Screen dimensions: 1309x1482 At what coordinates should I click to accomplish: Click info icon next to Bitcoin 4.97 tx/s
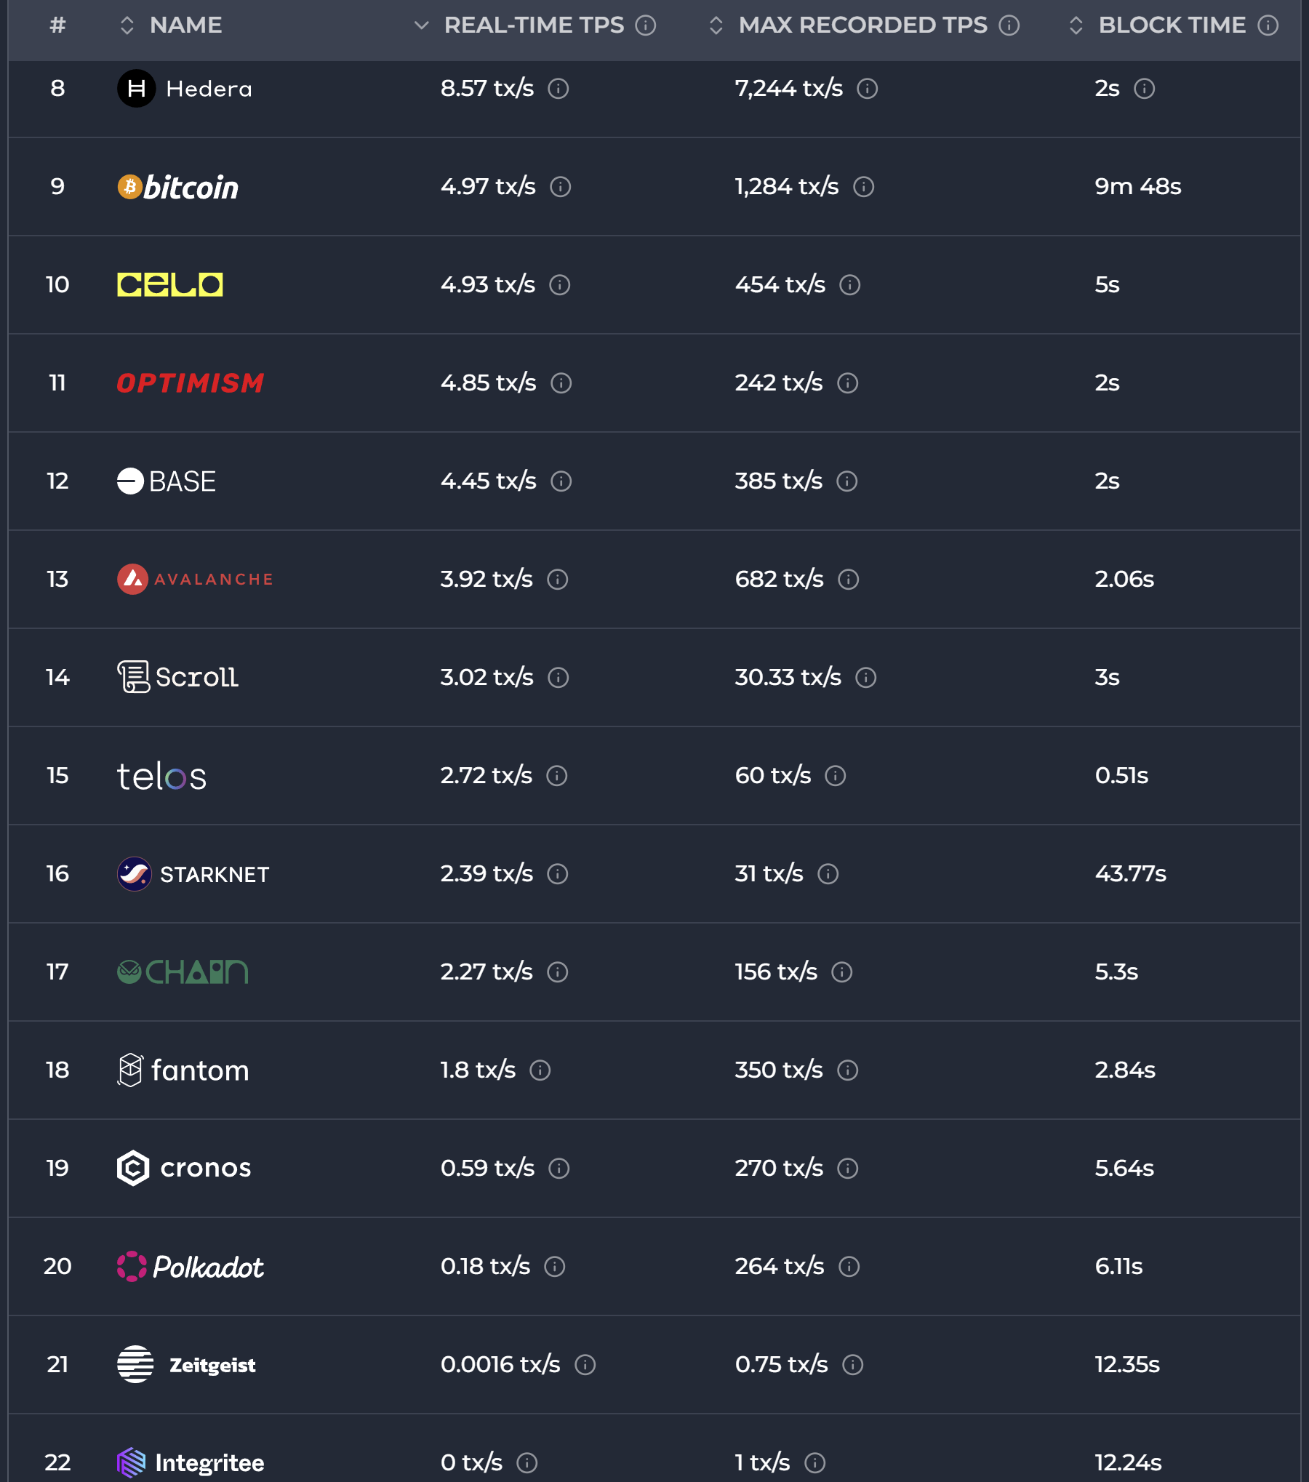[560, 187]
